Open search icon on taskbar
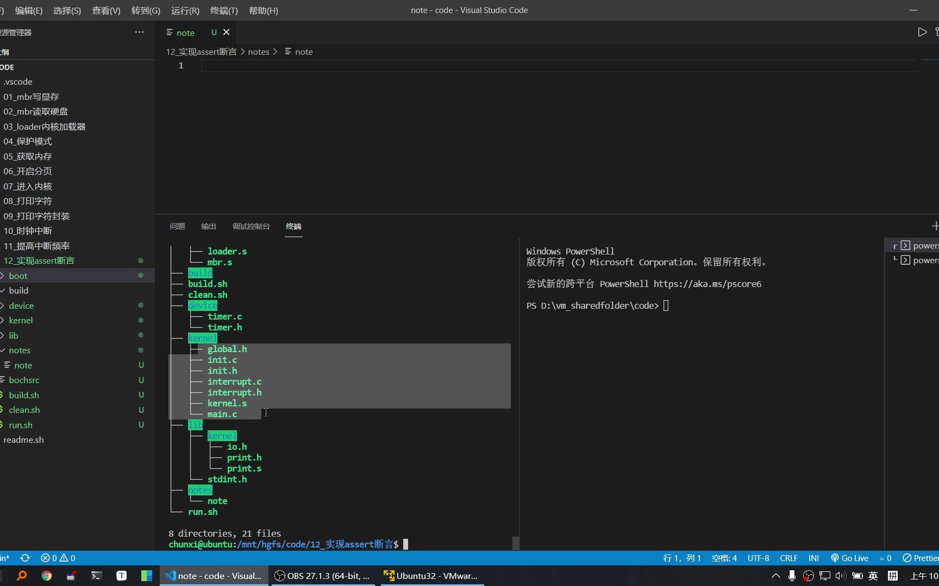The height and width of the screenshot is (586, 939). click(22, 576)
